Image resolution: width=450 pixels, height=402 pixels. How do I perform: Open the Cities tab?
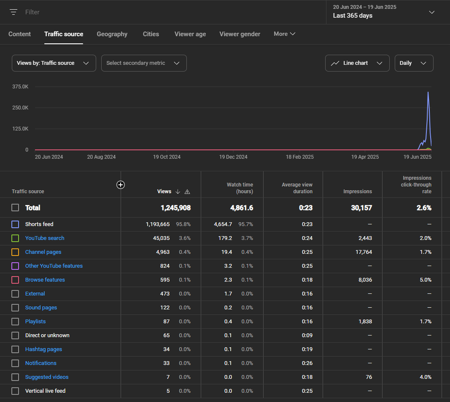tap(151, 34)
